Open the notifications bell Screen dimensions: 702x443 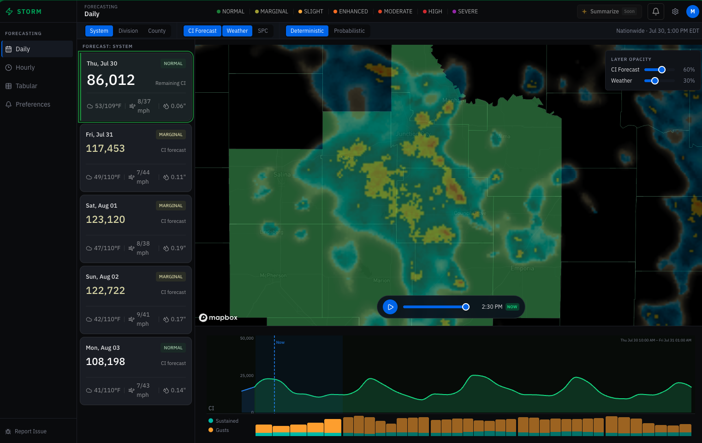coord(656,12)
